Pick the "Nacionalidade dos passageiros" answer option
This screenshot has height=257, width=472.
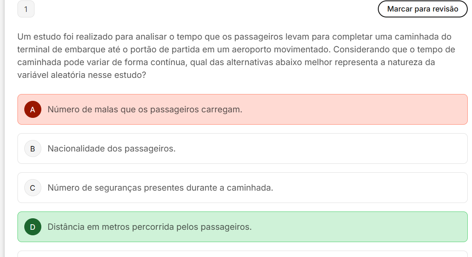(x=112, y=148)
